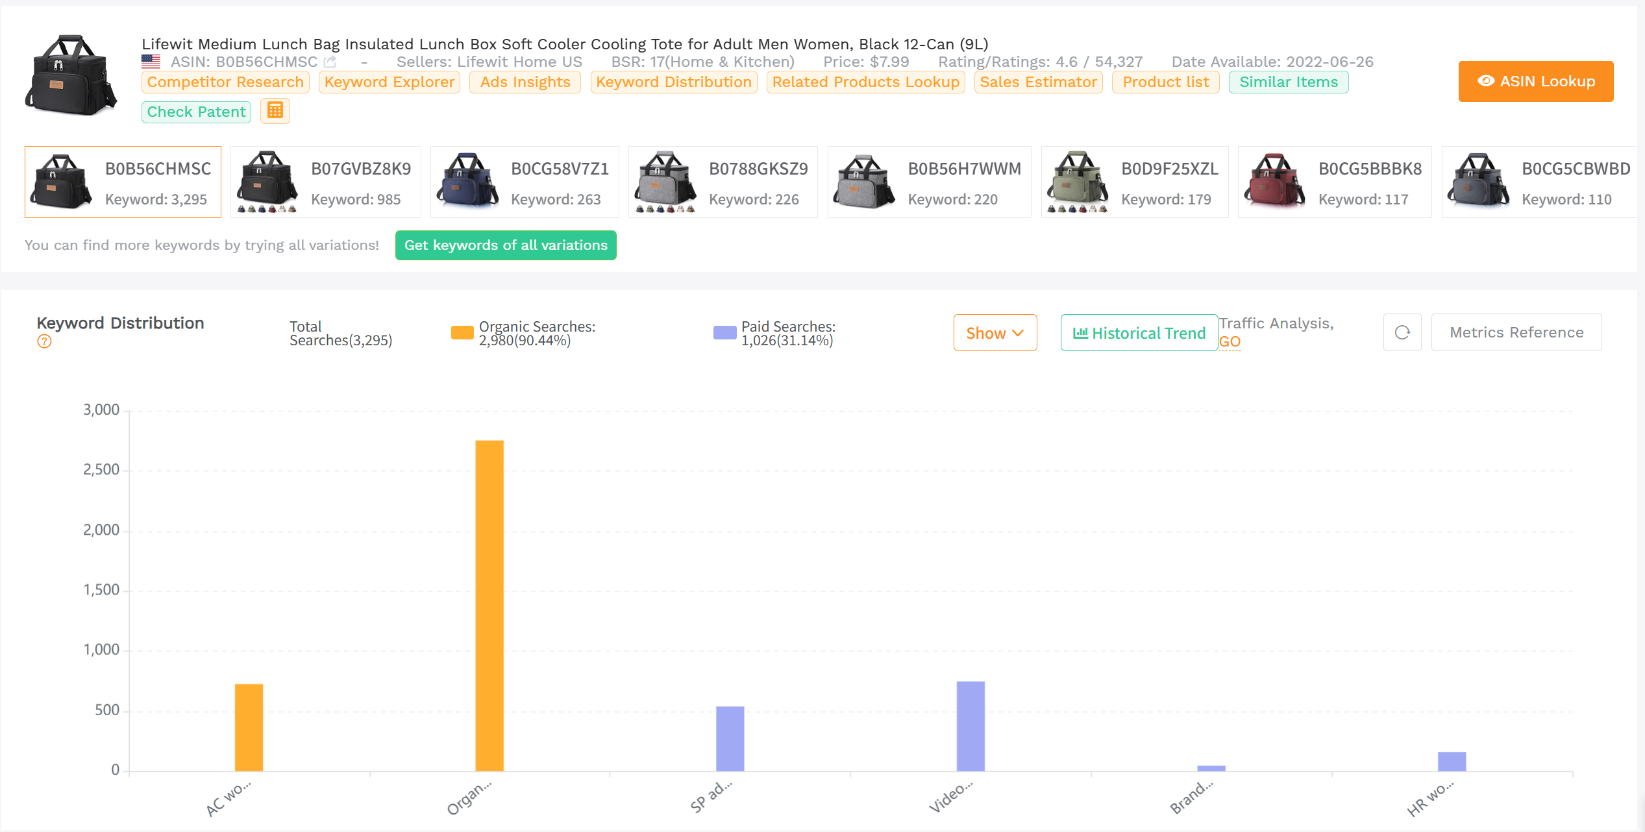Image resolution: width=1645 pixels, height=832 pixels.
Task: Open the Keyword Distribution help question mark
Action: (44, 341)
